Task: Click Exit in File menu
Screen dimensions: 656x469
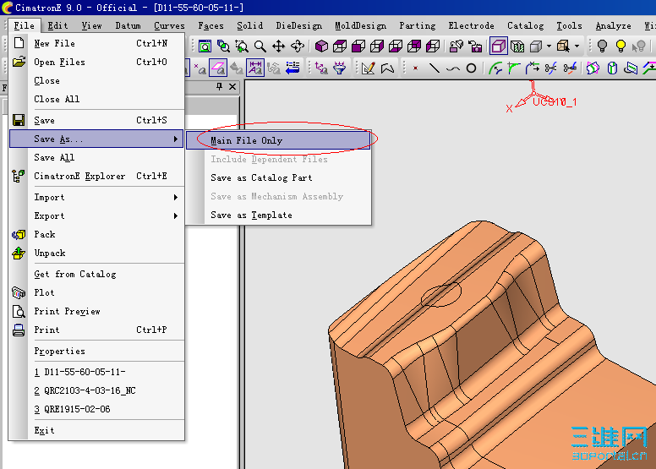Action: (x=96, y=430)
